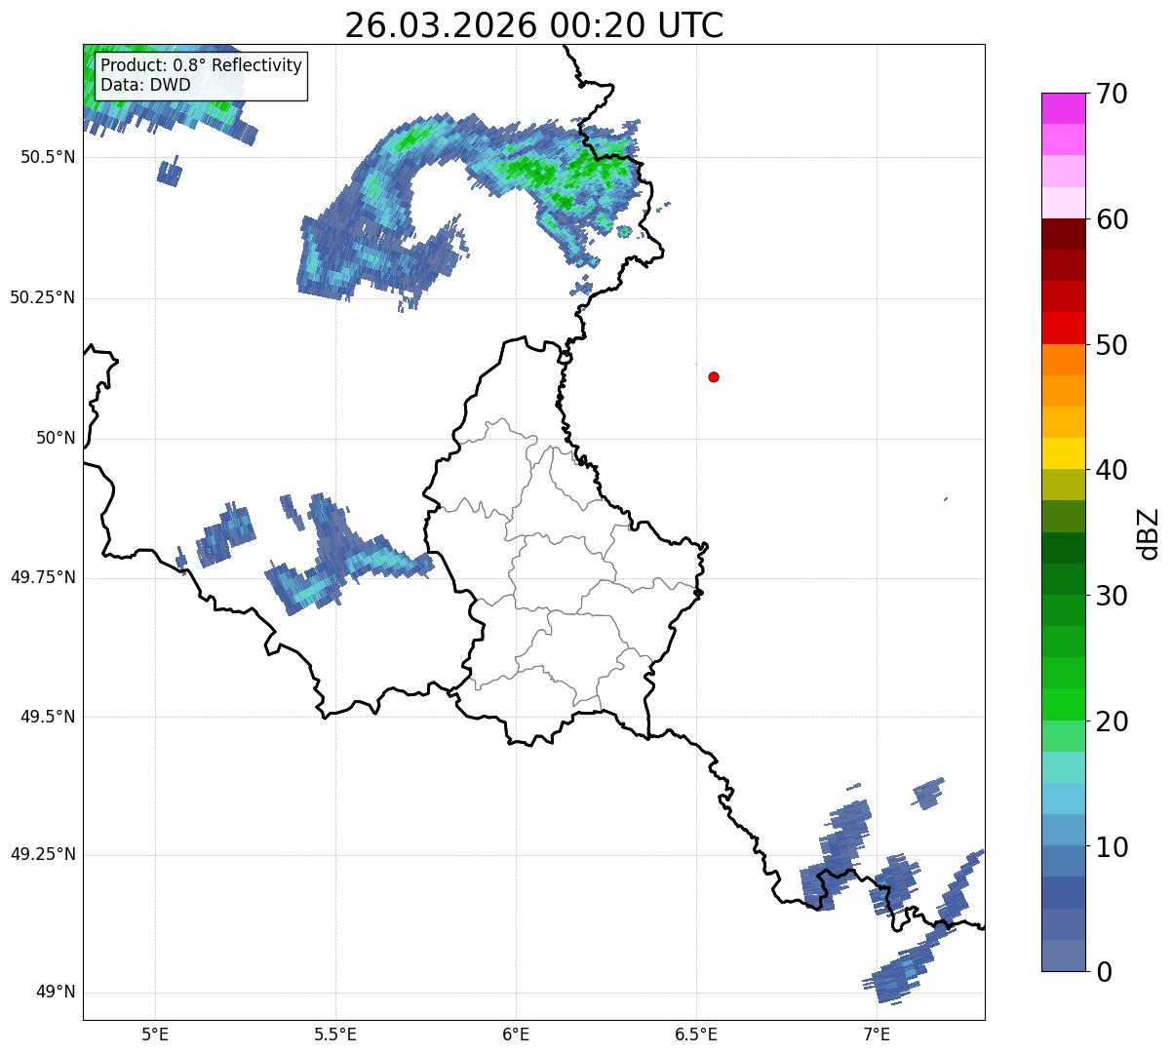
Task: Click the Product: 0.8° Reflectivity label
Action: click(x=201, y=65)
